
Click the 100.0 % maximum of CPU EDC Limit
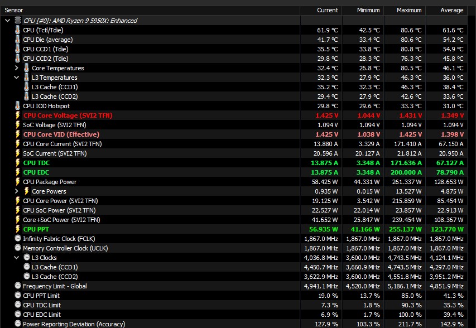pos(410,315)
